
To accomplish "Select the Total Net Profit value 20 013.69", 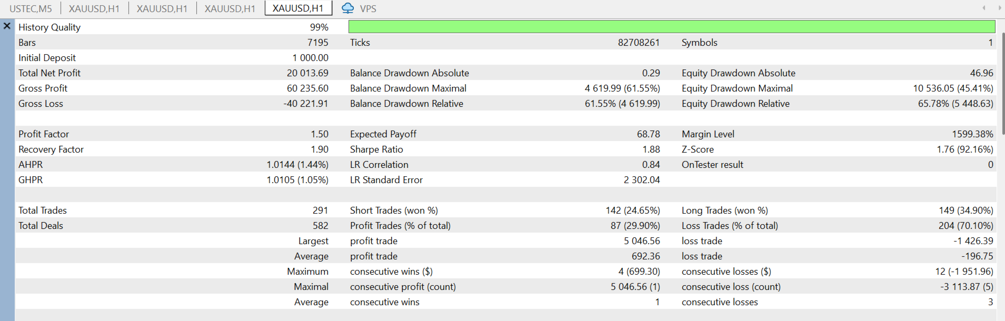I will [307, 73].
